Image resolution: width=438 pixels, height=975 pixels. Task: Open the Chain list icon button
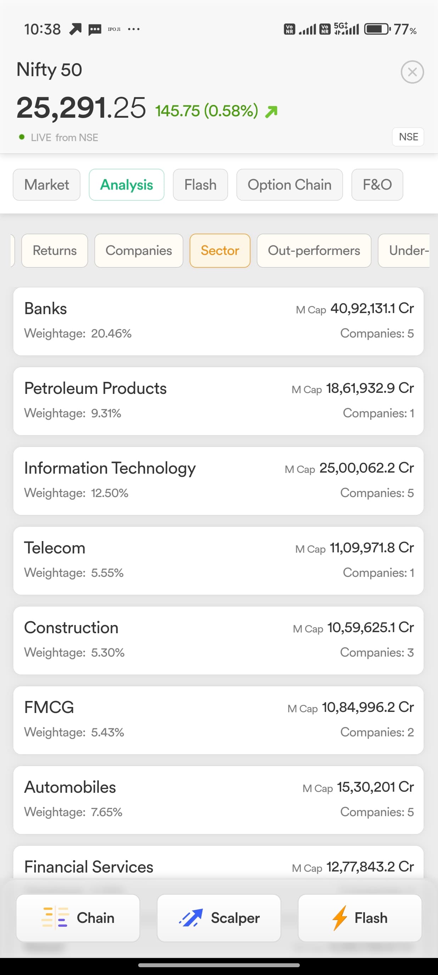coord(55,917)
